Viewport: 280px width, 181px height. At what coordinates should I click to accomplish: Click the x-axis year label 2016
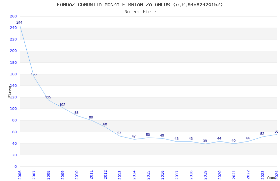pos(162,175)
